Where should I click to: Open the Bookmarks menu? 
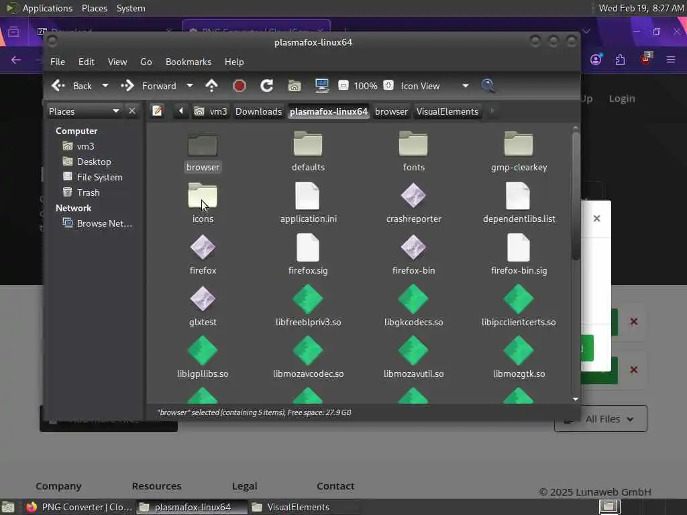click(189, 62)
